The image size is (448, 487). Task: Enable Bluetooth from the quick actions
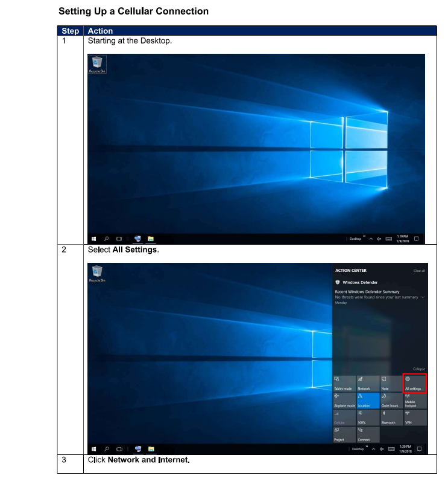(391, 418)
